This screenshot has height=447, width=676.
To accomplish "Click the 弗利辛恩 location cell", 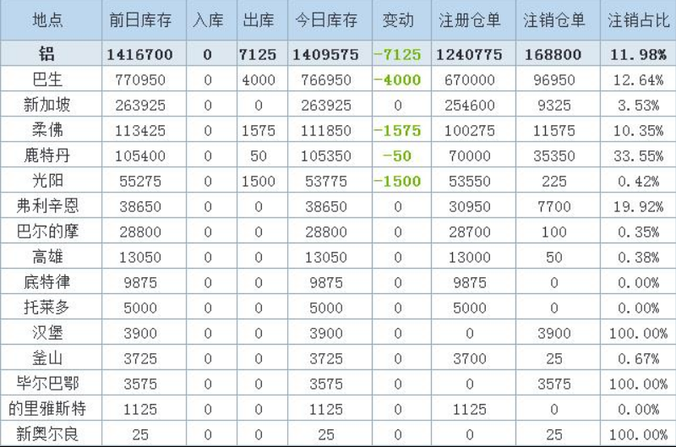I will (47, 206).
